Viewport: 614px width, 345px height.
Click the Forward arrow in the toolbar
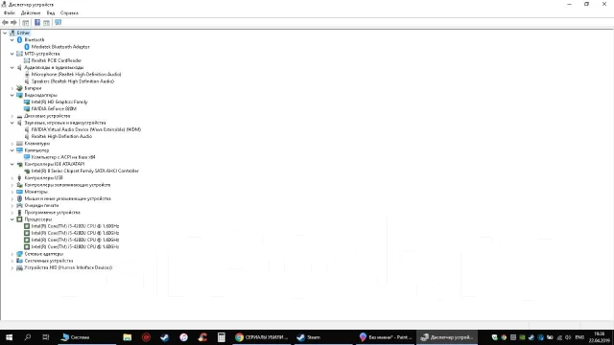coord(13,23)
